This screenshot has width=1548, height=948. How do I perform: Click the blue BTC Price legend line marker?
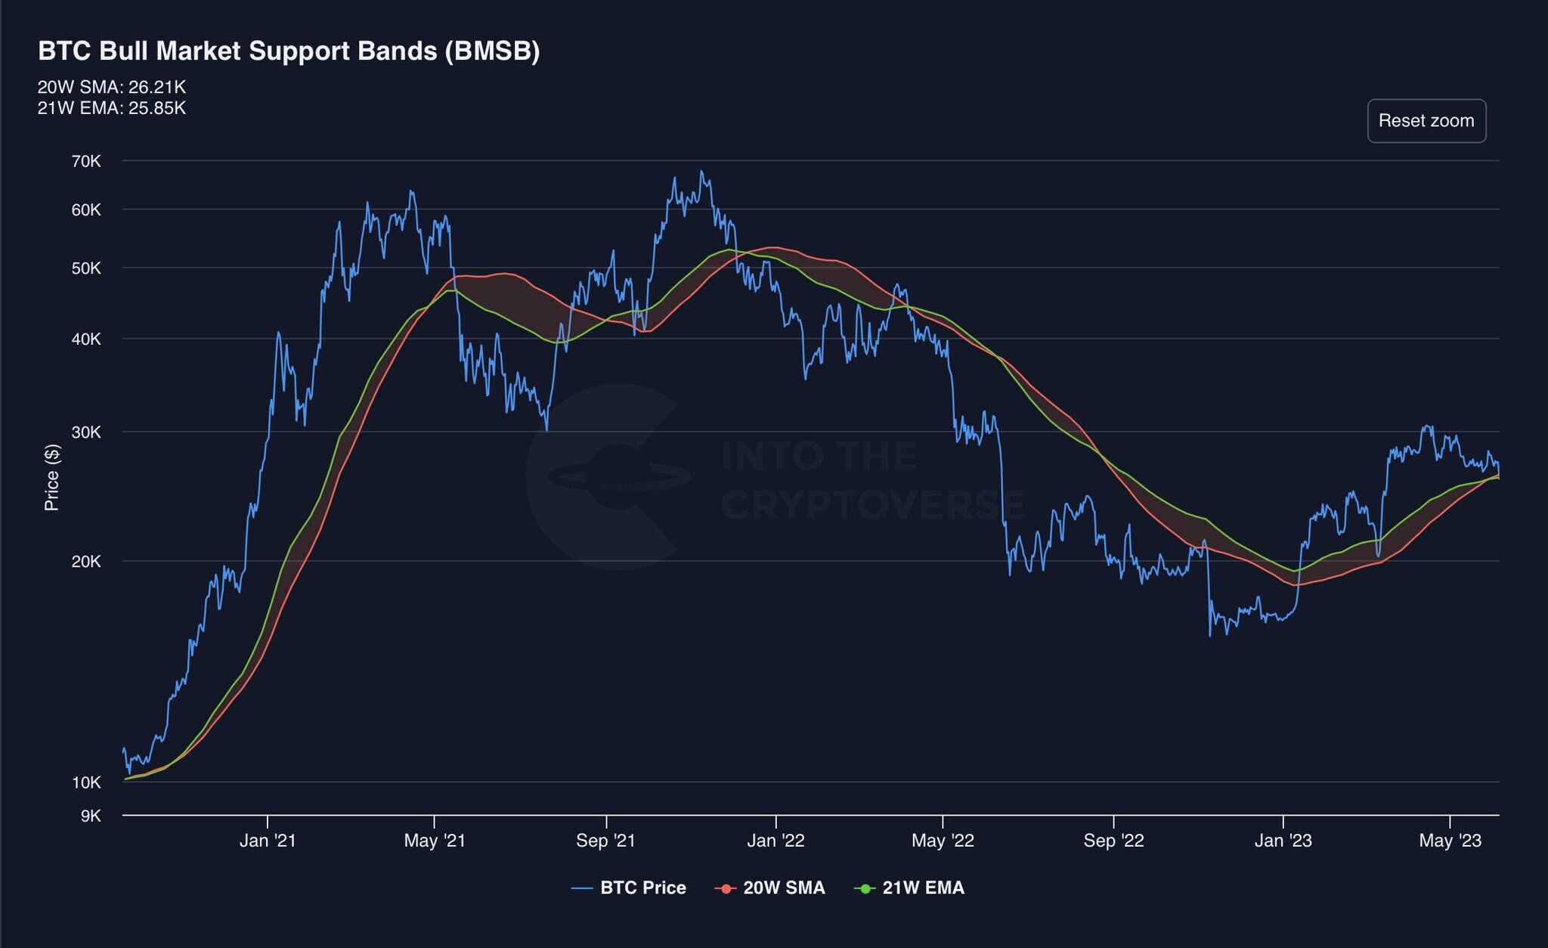click(x=582, y=888)
